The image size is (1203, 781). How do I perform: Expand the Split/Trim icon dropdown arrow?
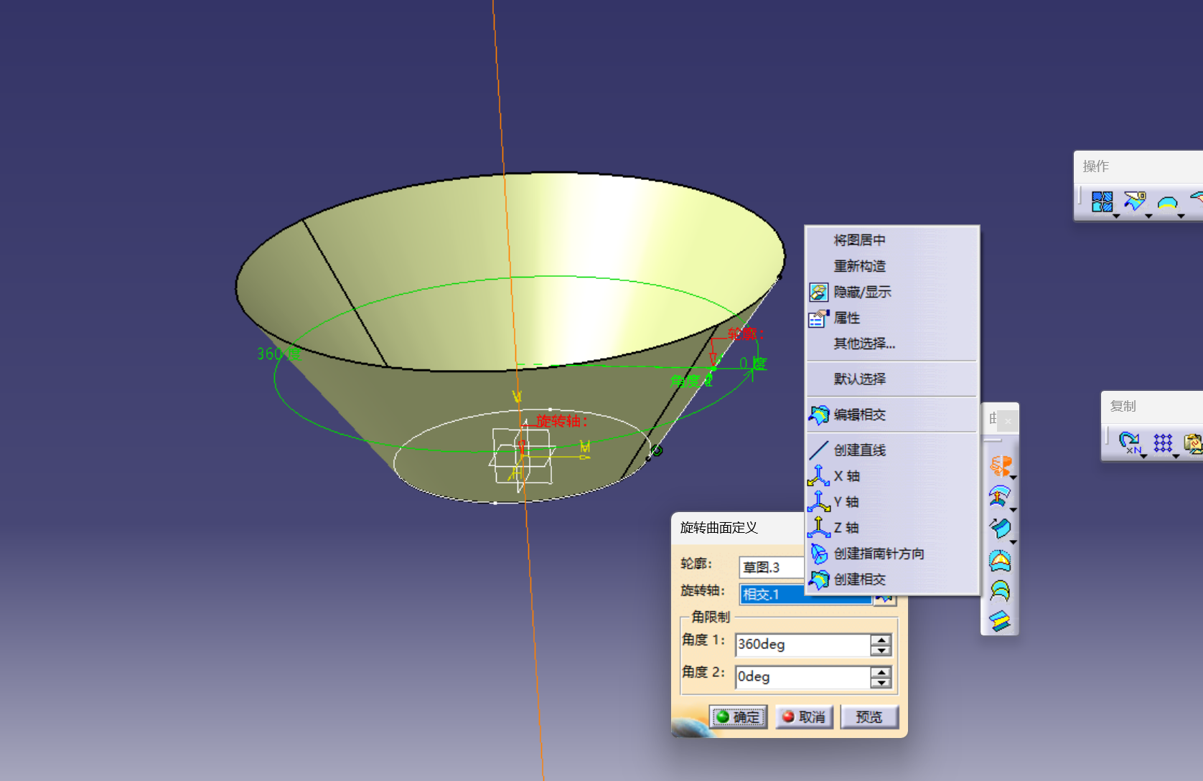1148,216
